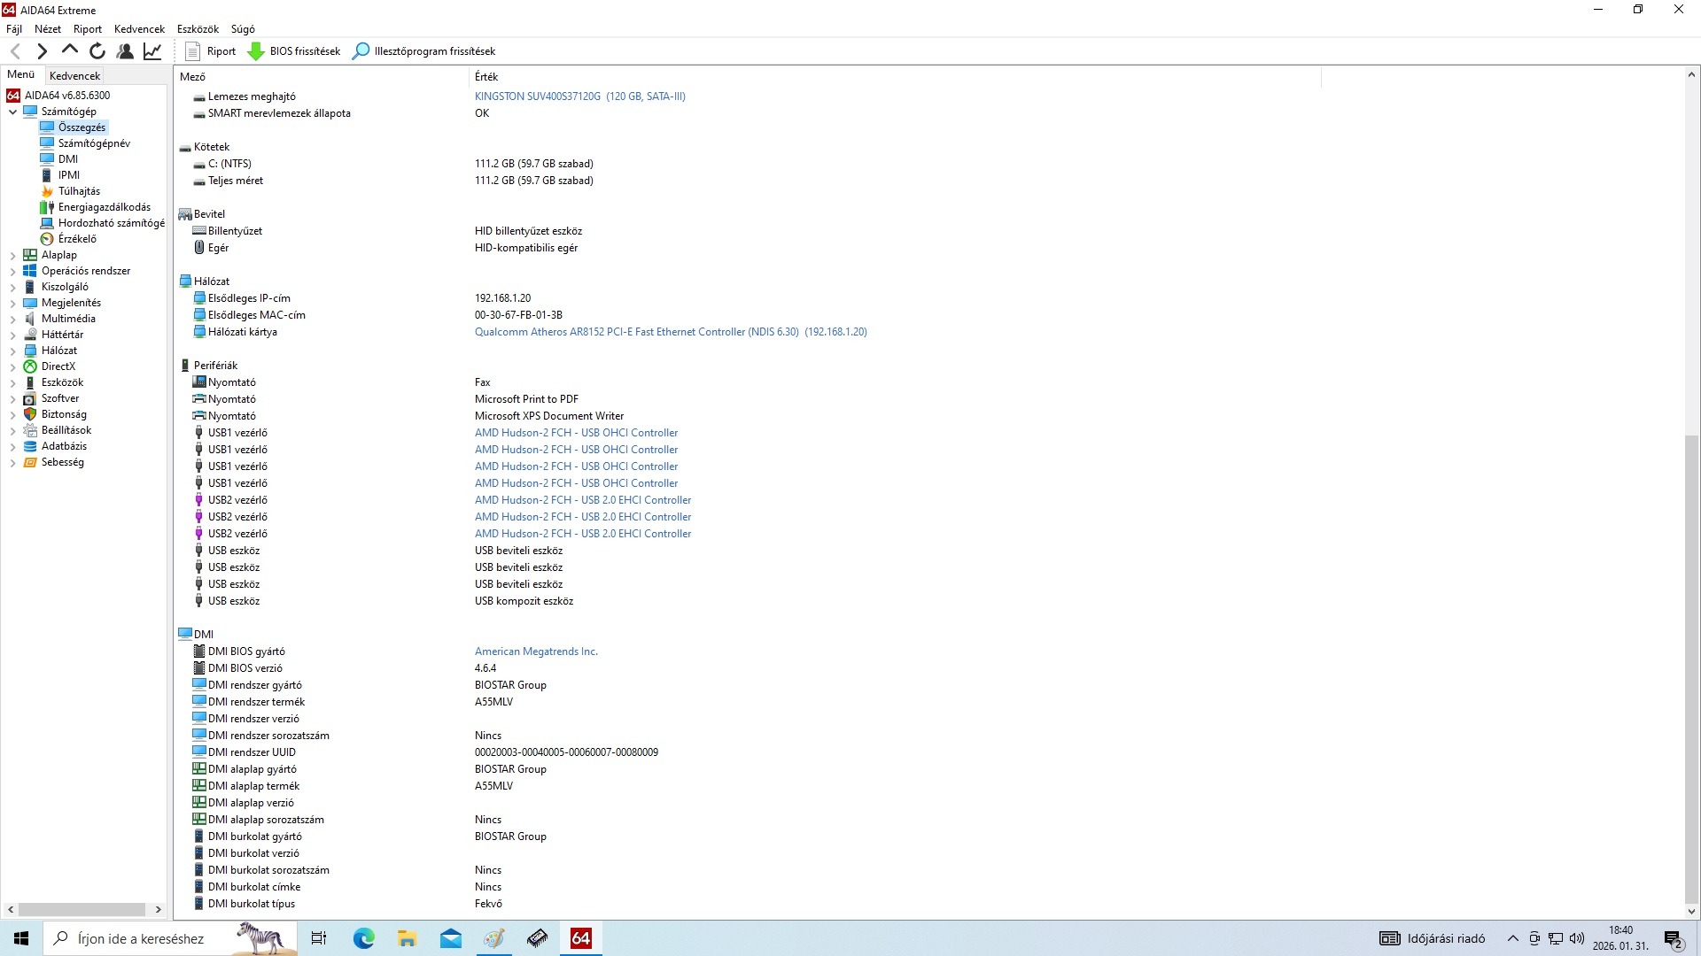
Task: Switch to the Kedvencek tab
Action: click(74, 76)
